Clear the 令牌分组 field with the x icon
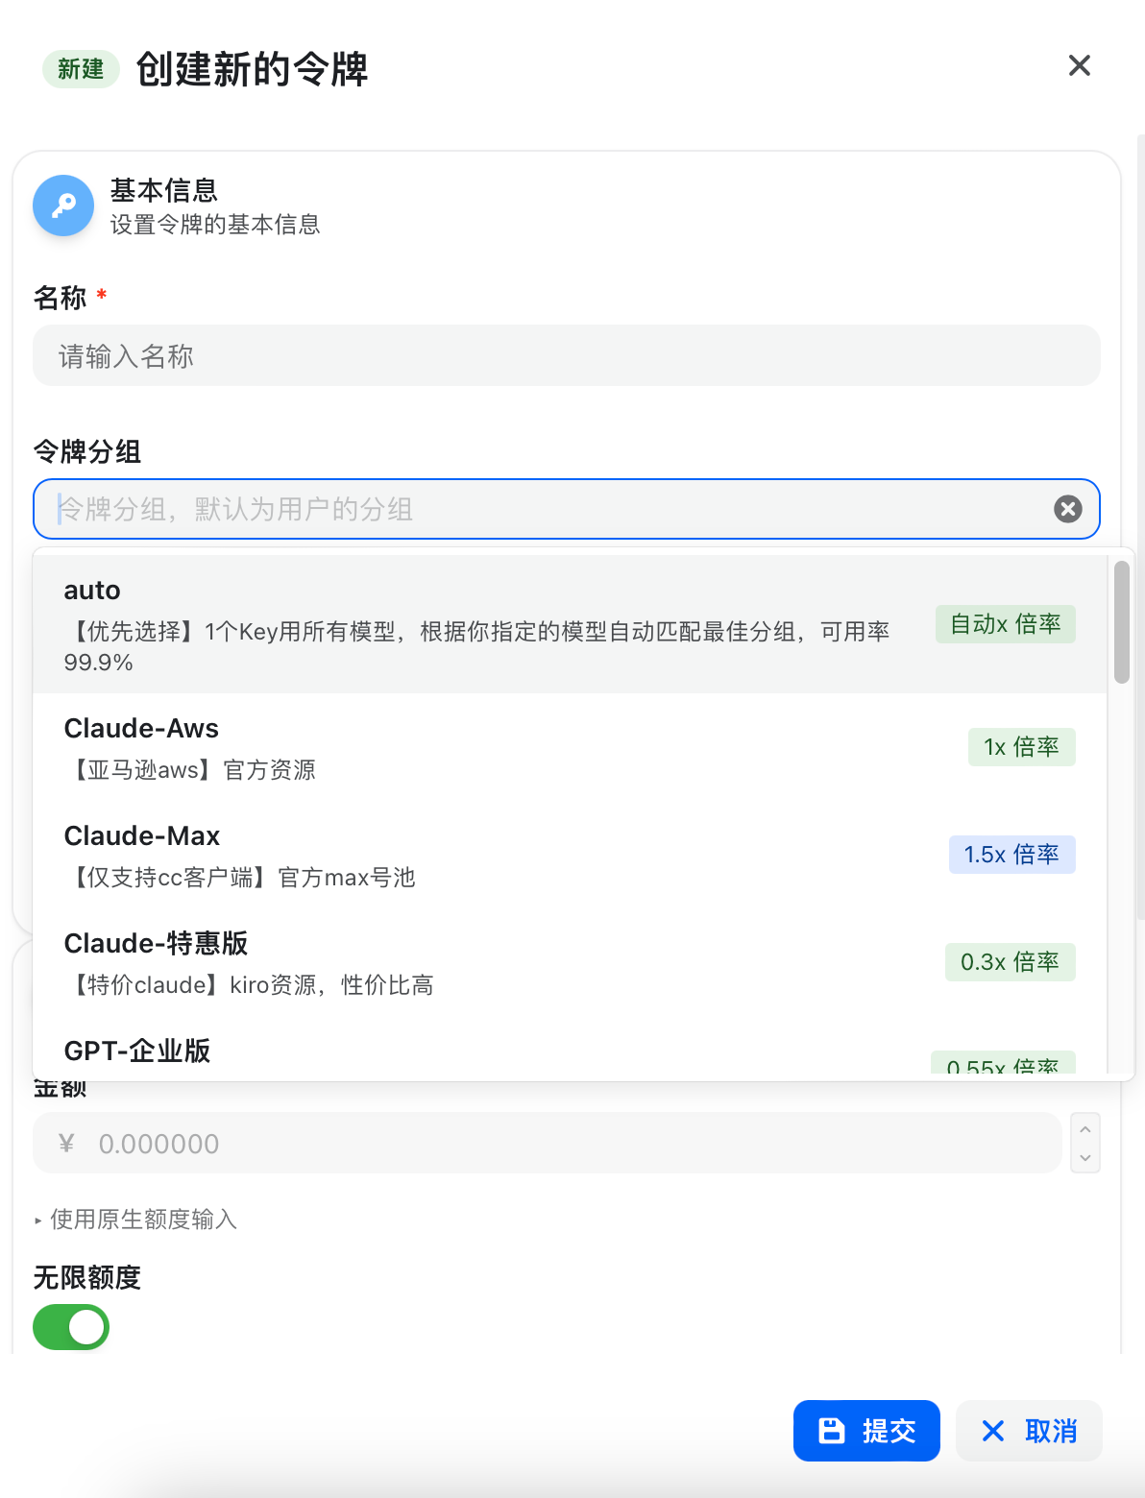The image size is (1145, 1498). coord(1067,509)
